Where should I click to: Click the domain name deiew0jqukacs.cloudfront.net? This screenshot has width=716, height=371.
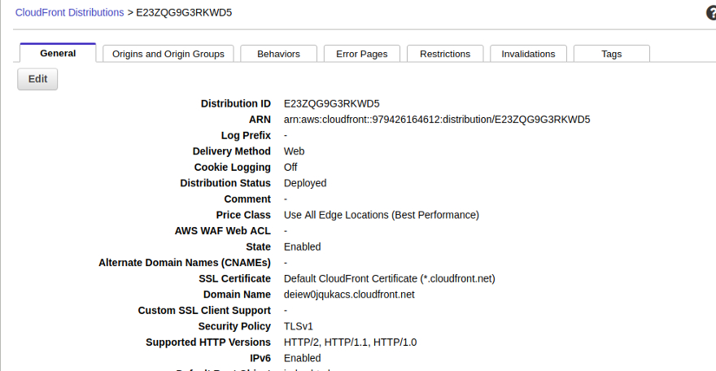pos(349,295)
